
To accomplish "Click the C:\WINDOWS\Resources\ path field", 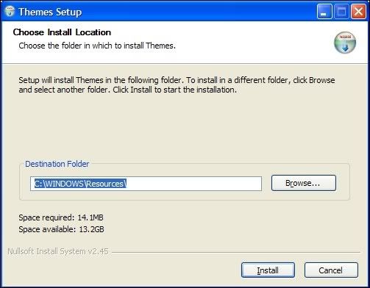I will 146,184.
